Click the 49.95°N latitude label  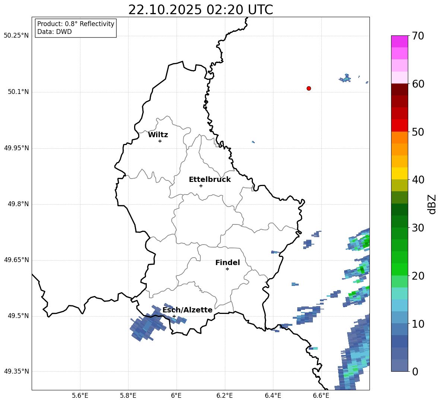coord(16,148)
